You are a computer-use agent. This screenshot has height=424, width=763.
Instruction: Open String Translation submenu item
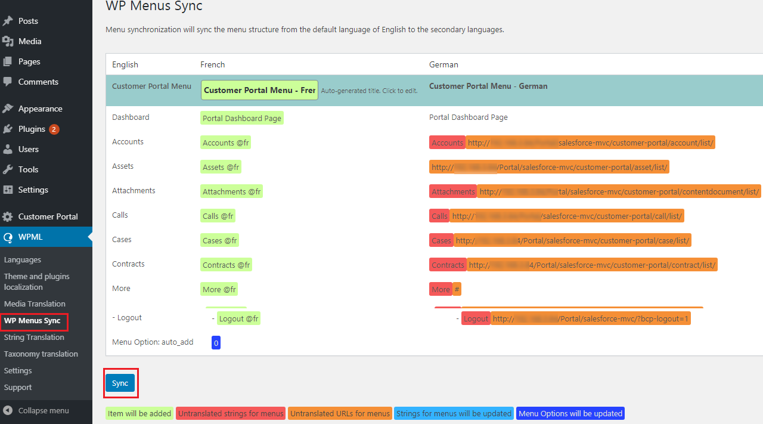tap(34, 338)
